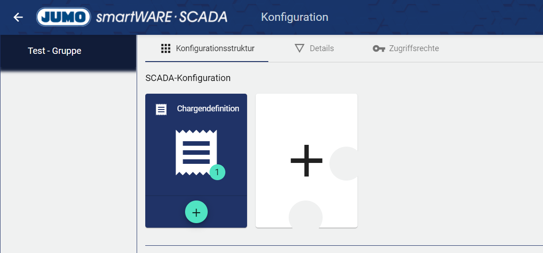Click the back arrow in the header
The height and width of the screenshot is (253, 543).
(18, 17)
